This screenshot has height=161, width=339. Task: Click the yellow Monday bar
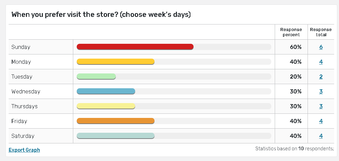coord(115,62)
